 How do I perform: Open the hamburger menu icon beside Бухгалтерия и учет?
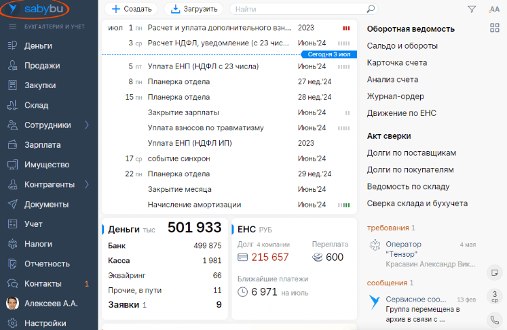[x=13, y=26]
